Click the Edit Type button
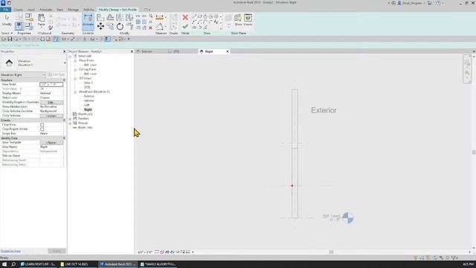This screenshot has width=476, height=268. tap(57, 74)
